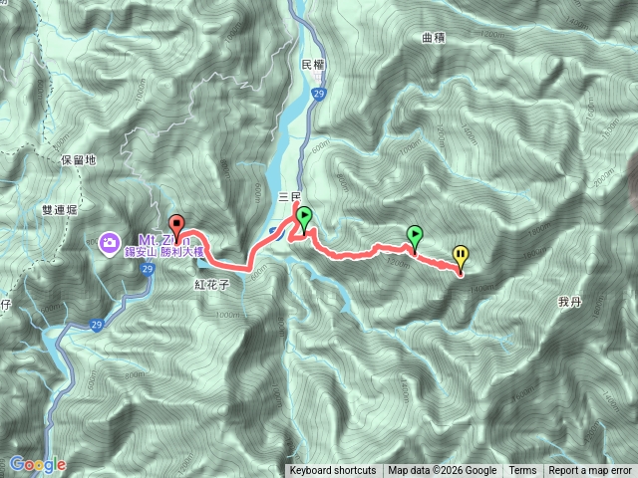Open the purple camera photo spot icon

[x=109, y=243]
